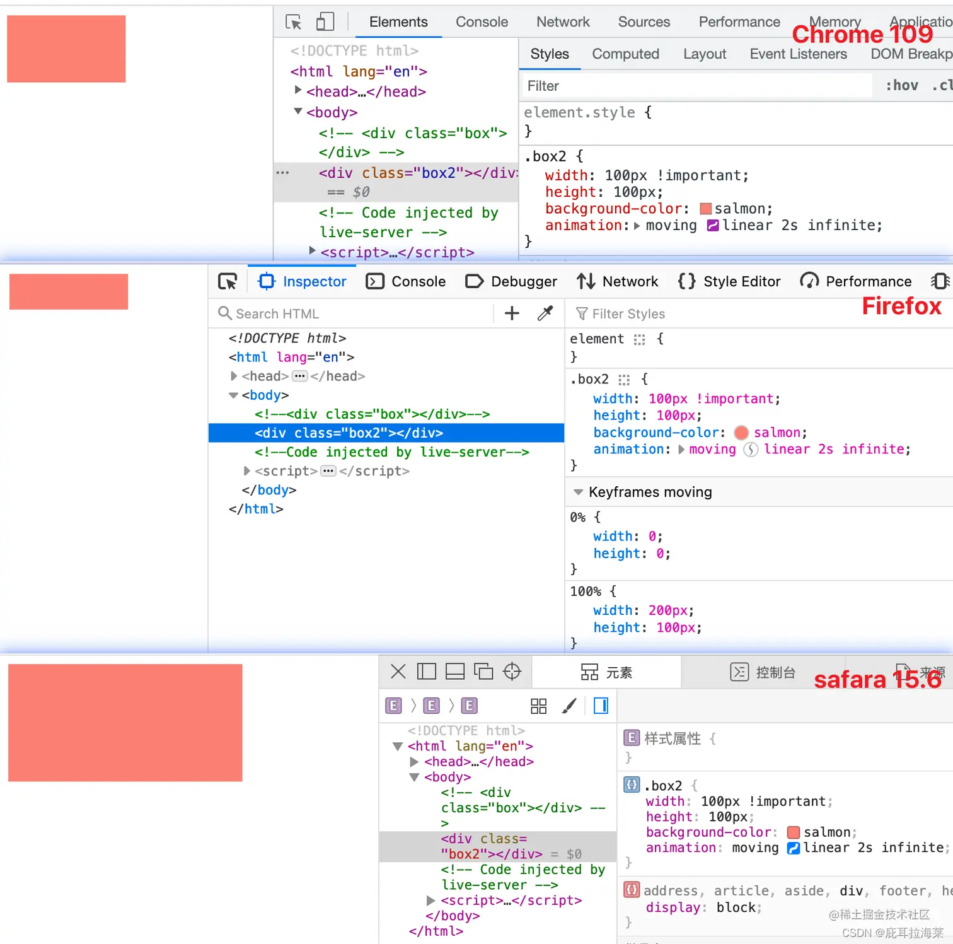Select box2 div row in Safari tree
Screen dimensions: 953x944
(498, 846)
